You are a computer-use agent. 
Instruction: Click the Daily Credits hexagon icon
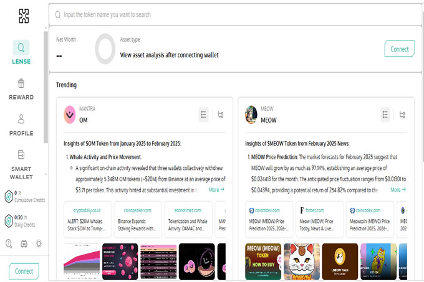coord(9,221)
